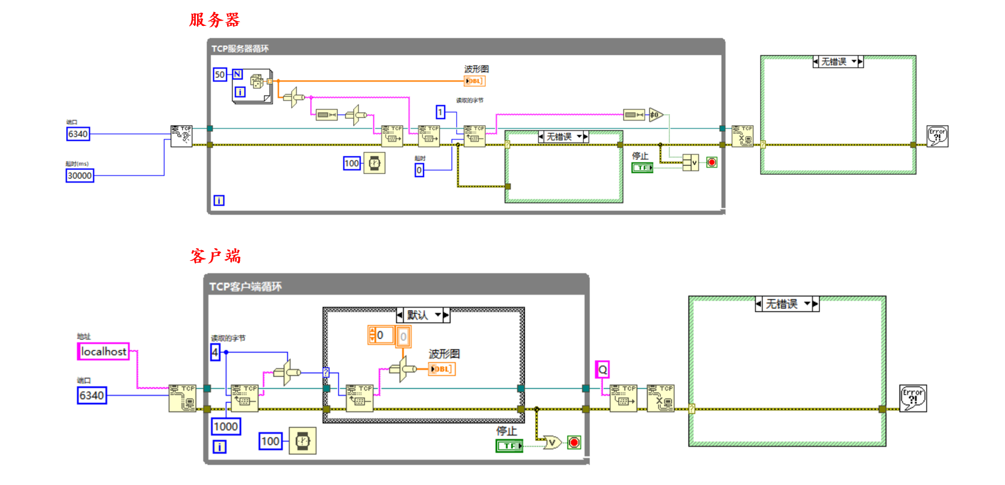This screenshot has width=1005, height=485.
Task: Click array constant index stepper in 默认 case
Action: point(372,335)
